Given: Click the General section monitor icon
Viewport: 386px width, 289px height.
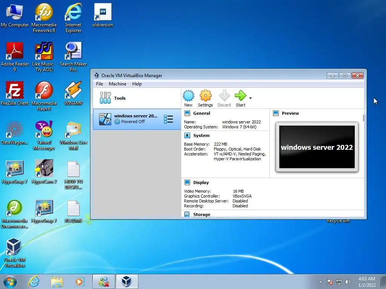Looking at the screenshot, I should coord(187,113).
